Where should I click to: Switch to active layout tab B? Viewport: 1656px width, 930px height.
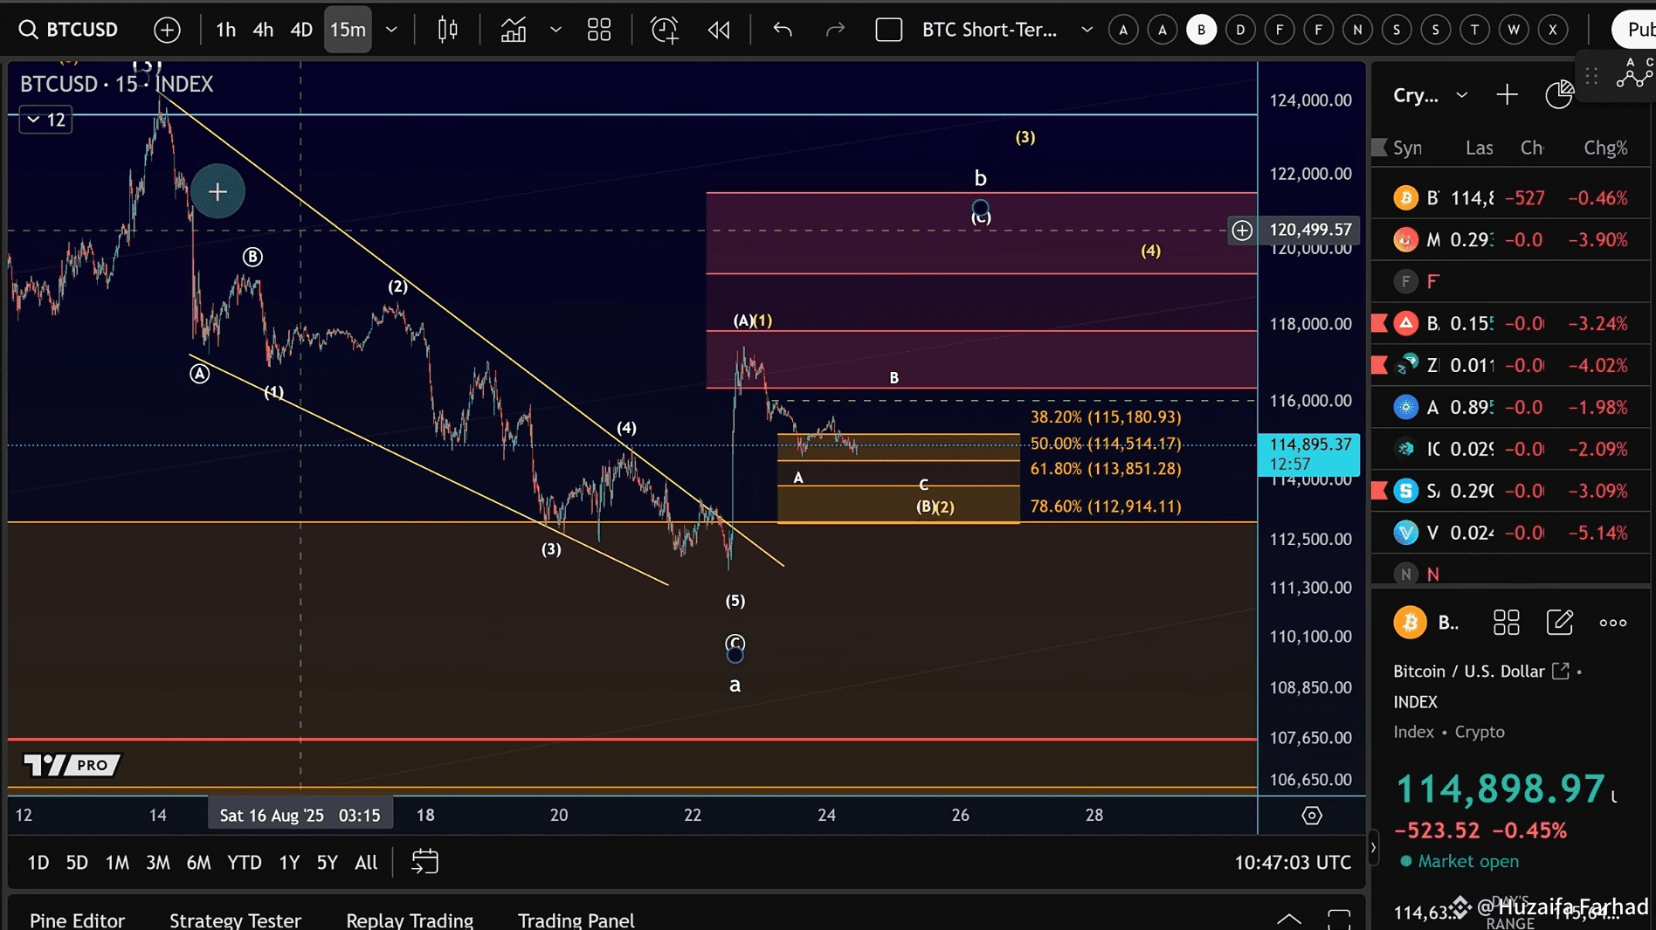[1201, 30]
